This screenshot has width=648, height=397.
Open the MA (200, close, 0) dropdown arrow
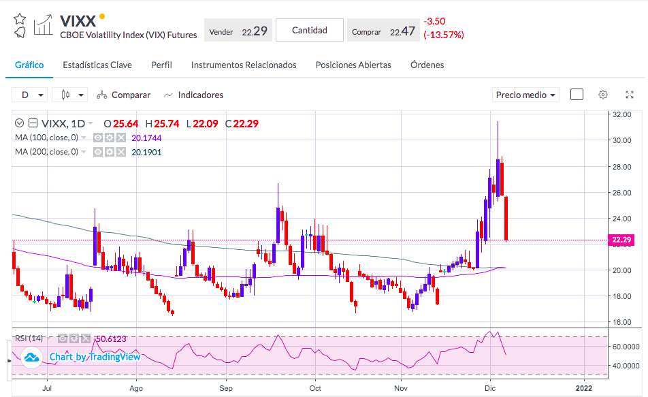(84, 152)
